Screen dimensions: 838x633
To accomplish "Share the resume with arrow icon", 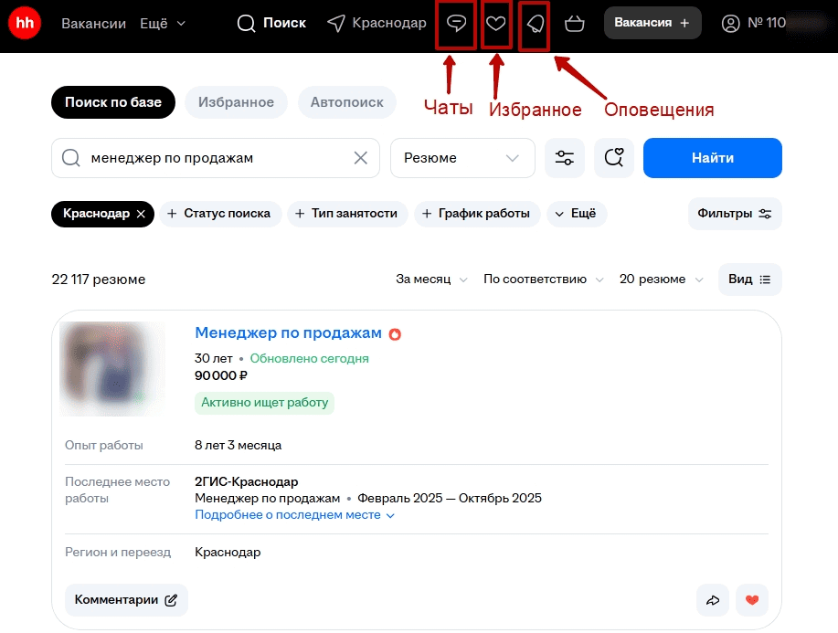I will pyautogui.click(x=712, y=600).
